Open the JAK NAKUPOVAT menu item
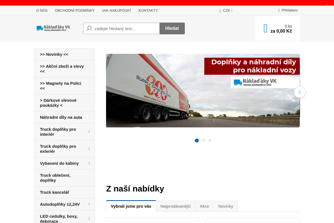334x223 pixels. [117, 10]
